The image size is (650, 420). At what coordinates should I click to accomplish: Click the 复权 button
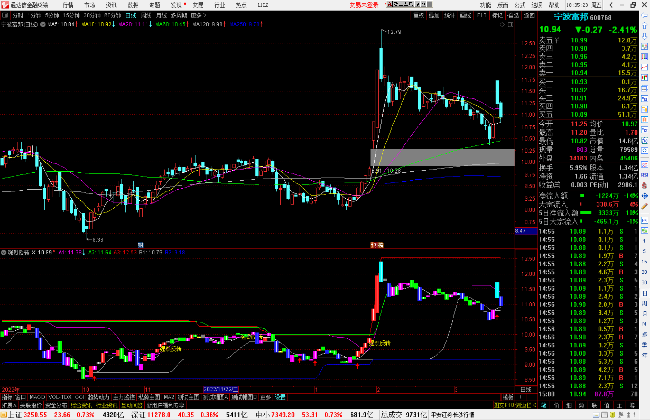coord(419,15)
